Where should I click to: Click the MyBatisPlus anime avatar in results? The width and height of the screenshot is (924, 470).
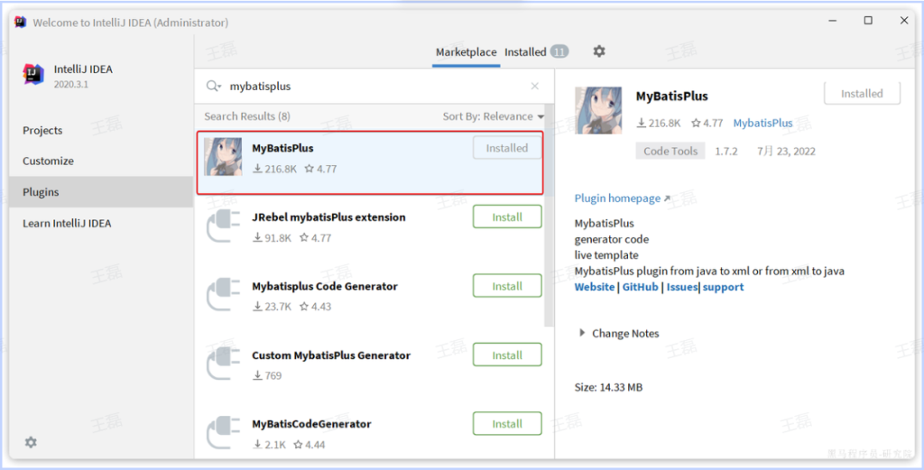coord(223,157)
